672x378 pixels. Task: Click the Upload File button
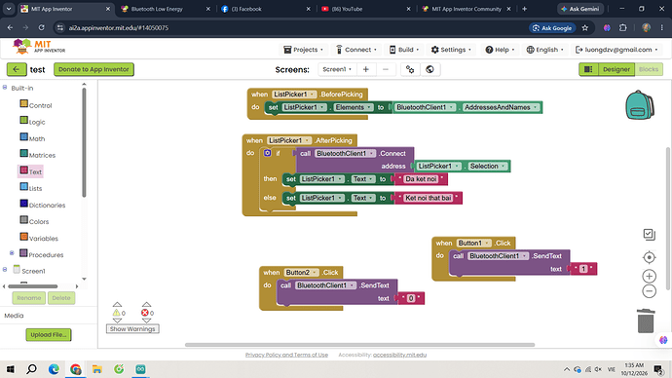coord(49,335)
